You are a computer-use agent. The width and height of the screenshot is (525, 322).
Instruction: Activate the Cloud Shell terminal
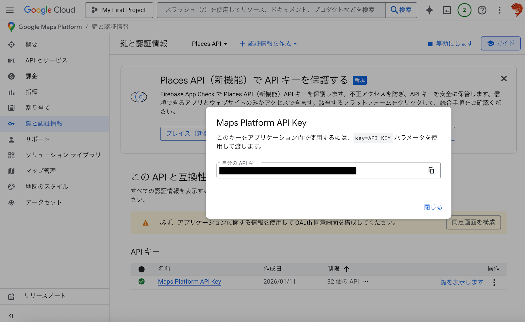(447, 10)
